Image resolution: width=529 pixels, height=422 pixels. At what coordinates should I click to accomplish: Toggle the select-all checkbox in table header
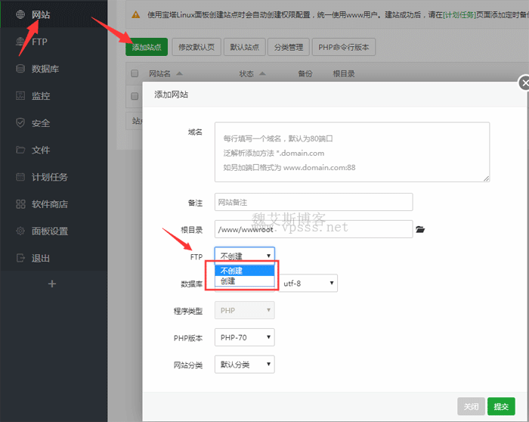click(x=135, y=74)
